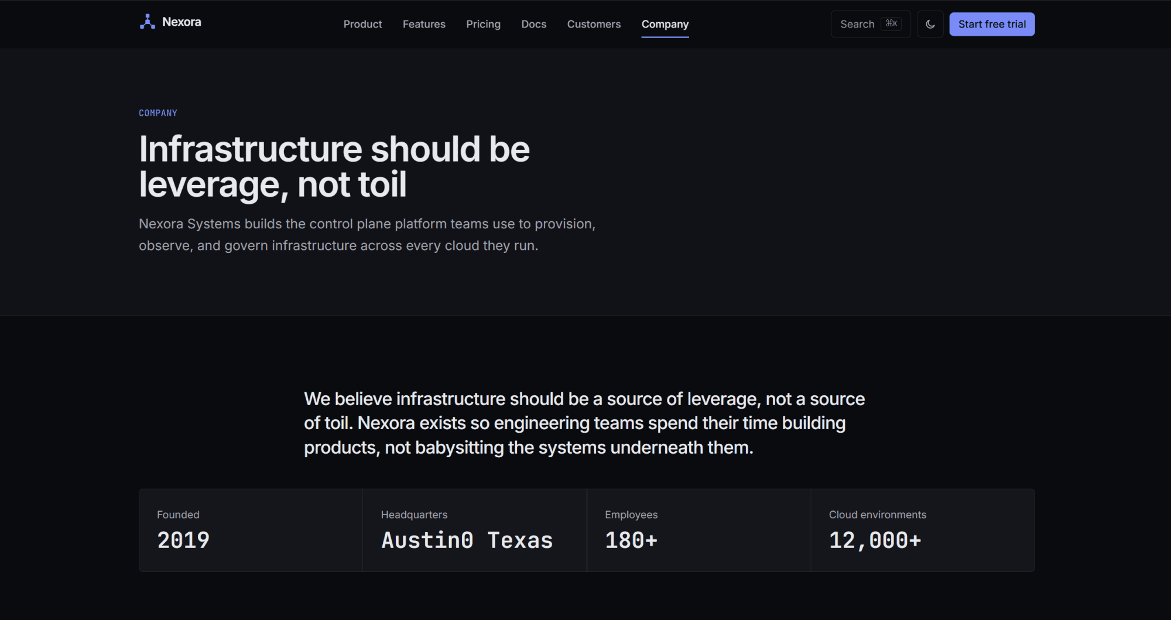Open the Product nav menu item
The height and width of the screenshot is (620, 1171).
[x=362, y=24]
